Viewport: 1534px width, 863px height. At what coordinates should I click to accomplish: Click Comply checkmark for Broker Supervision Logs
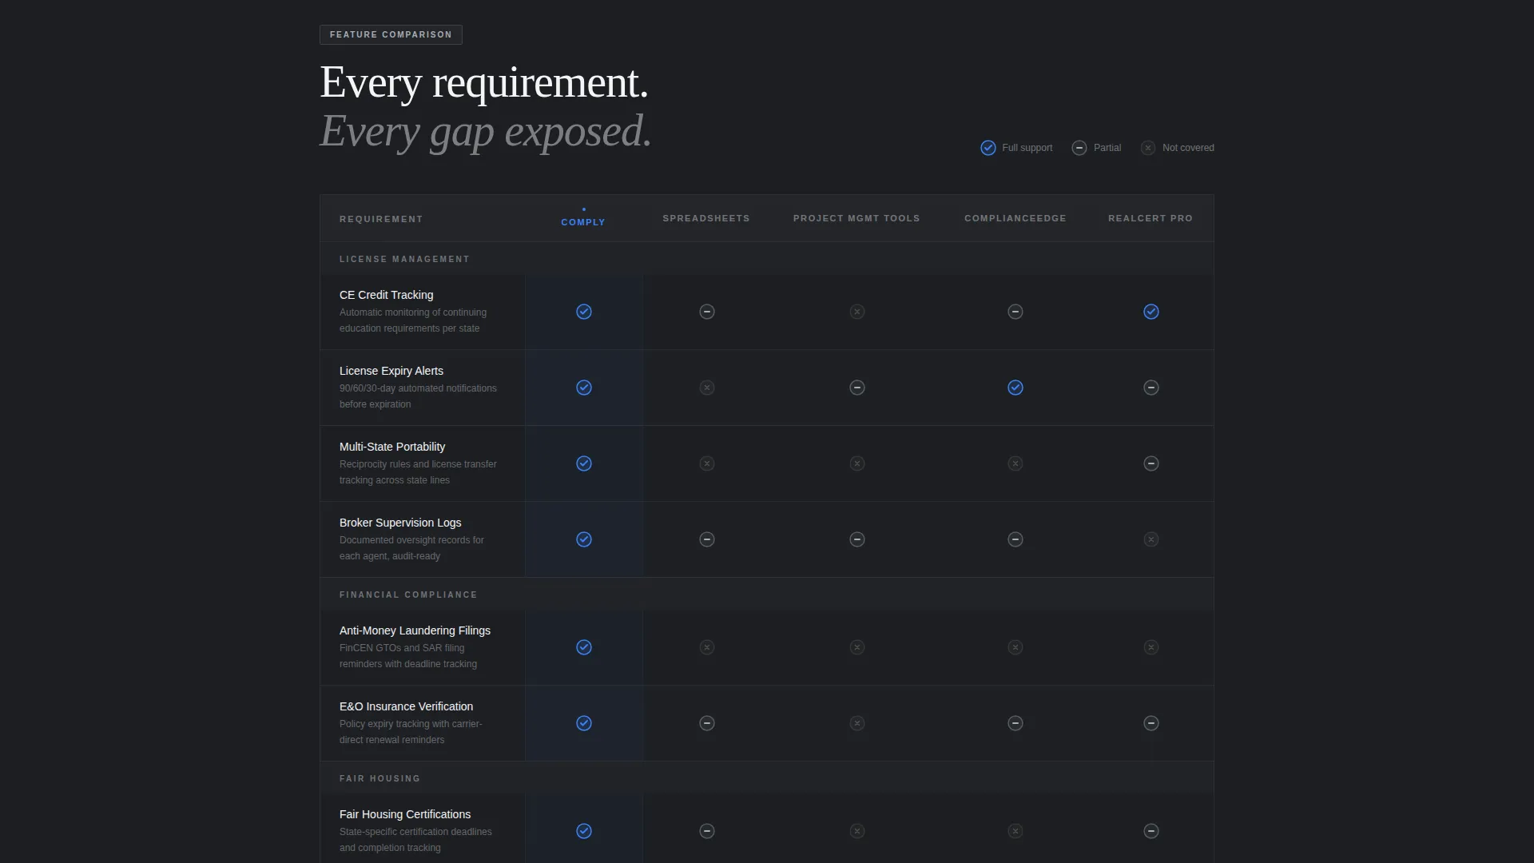[584, 539]
